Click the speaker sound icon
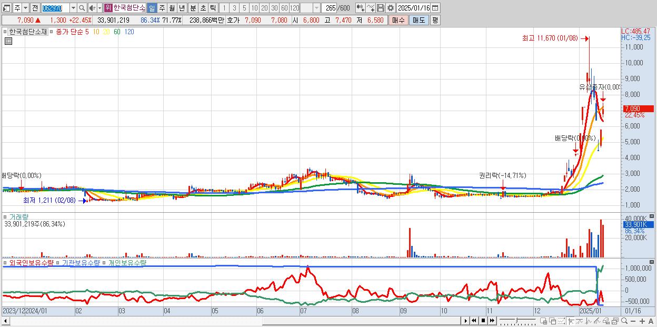 (x=92, y=8)
